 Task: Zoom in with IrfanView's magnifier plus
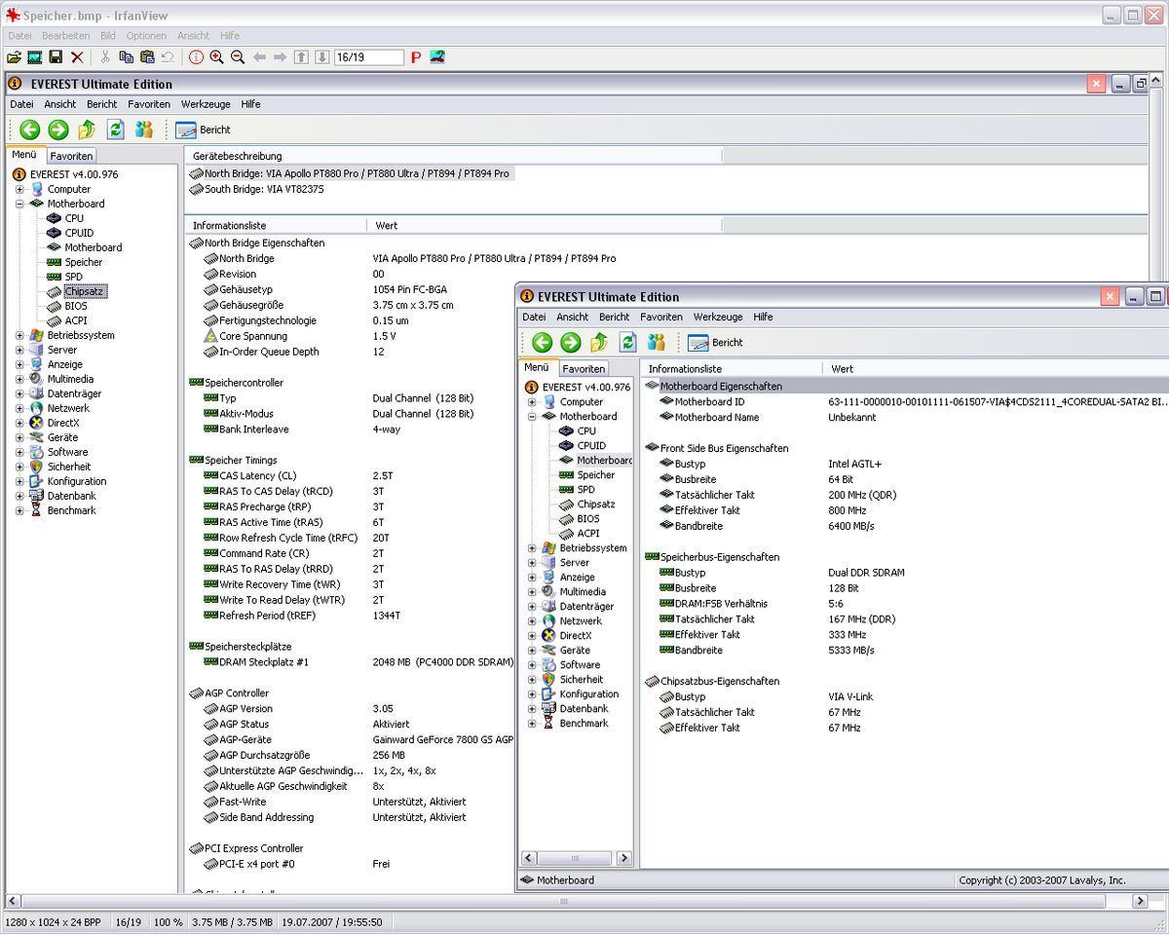tap(216, 57)
